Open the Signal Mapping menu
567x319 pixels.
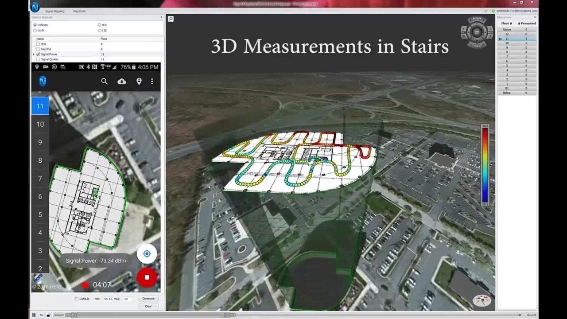click(x=54, y=11)
